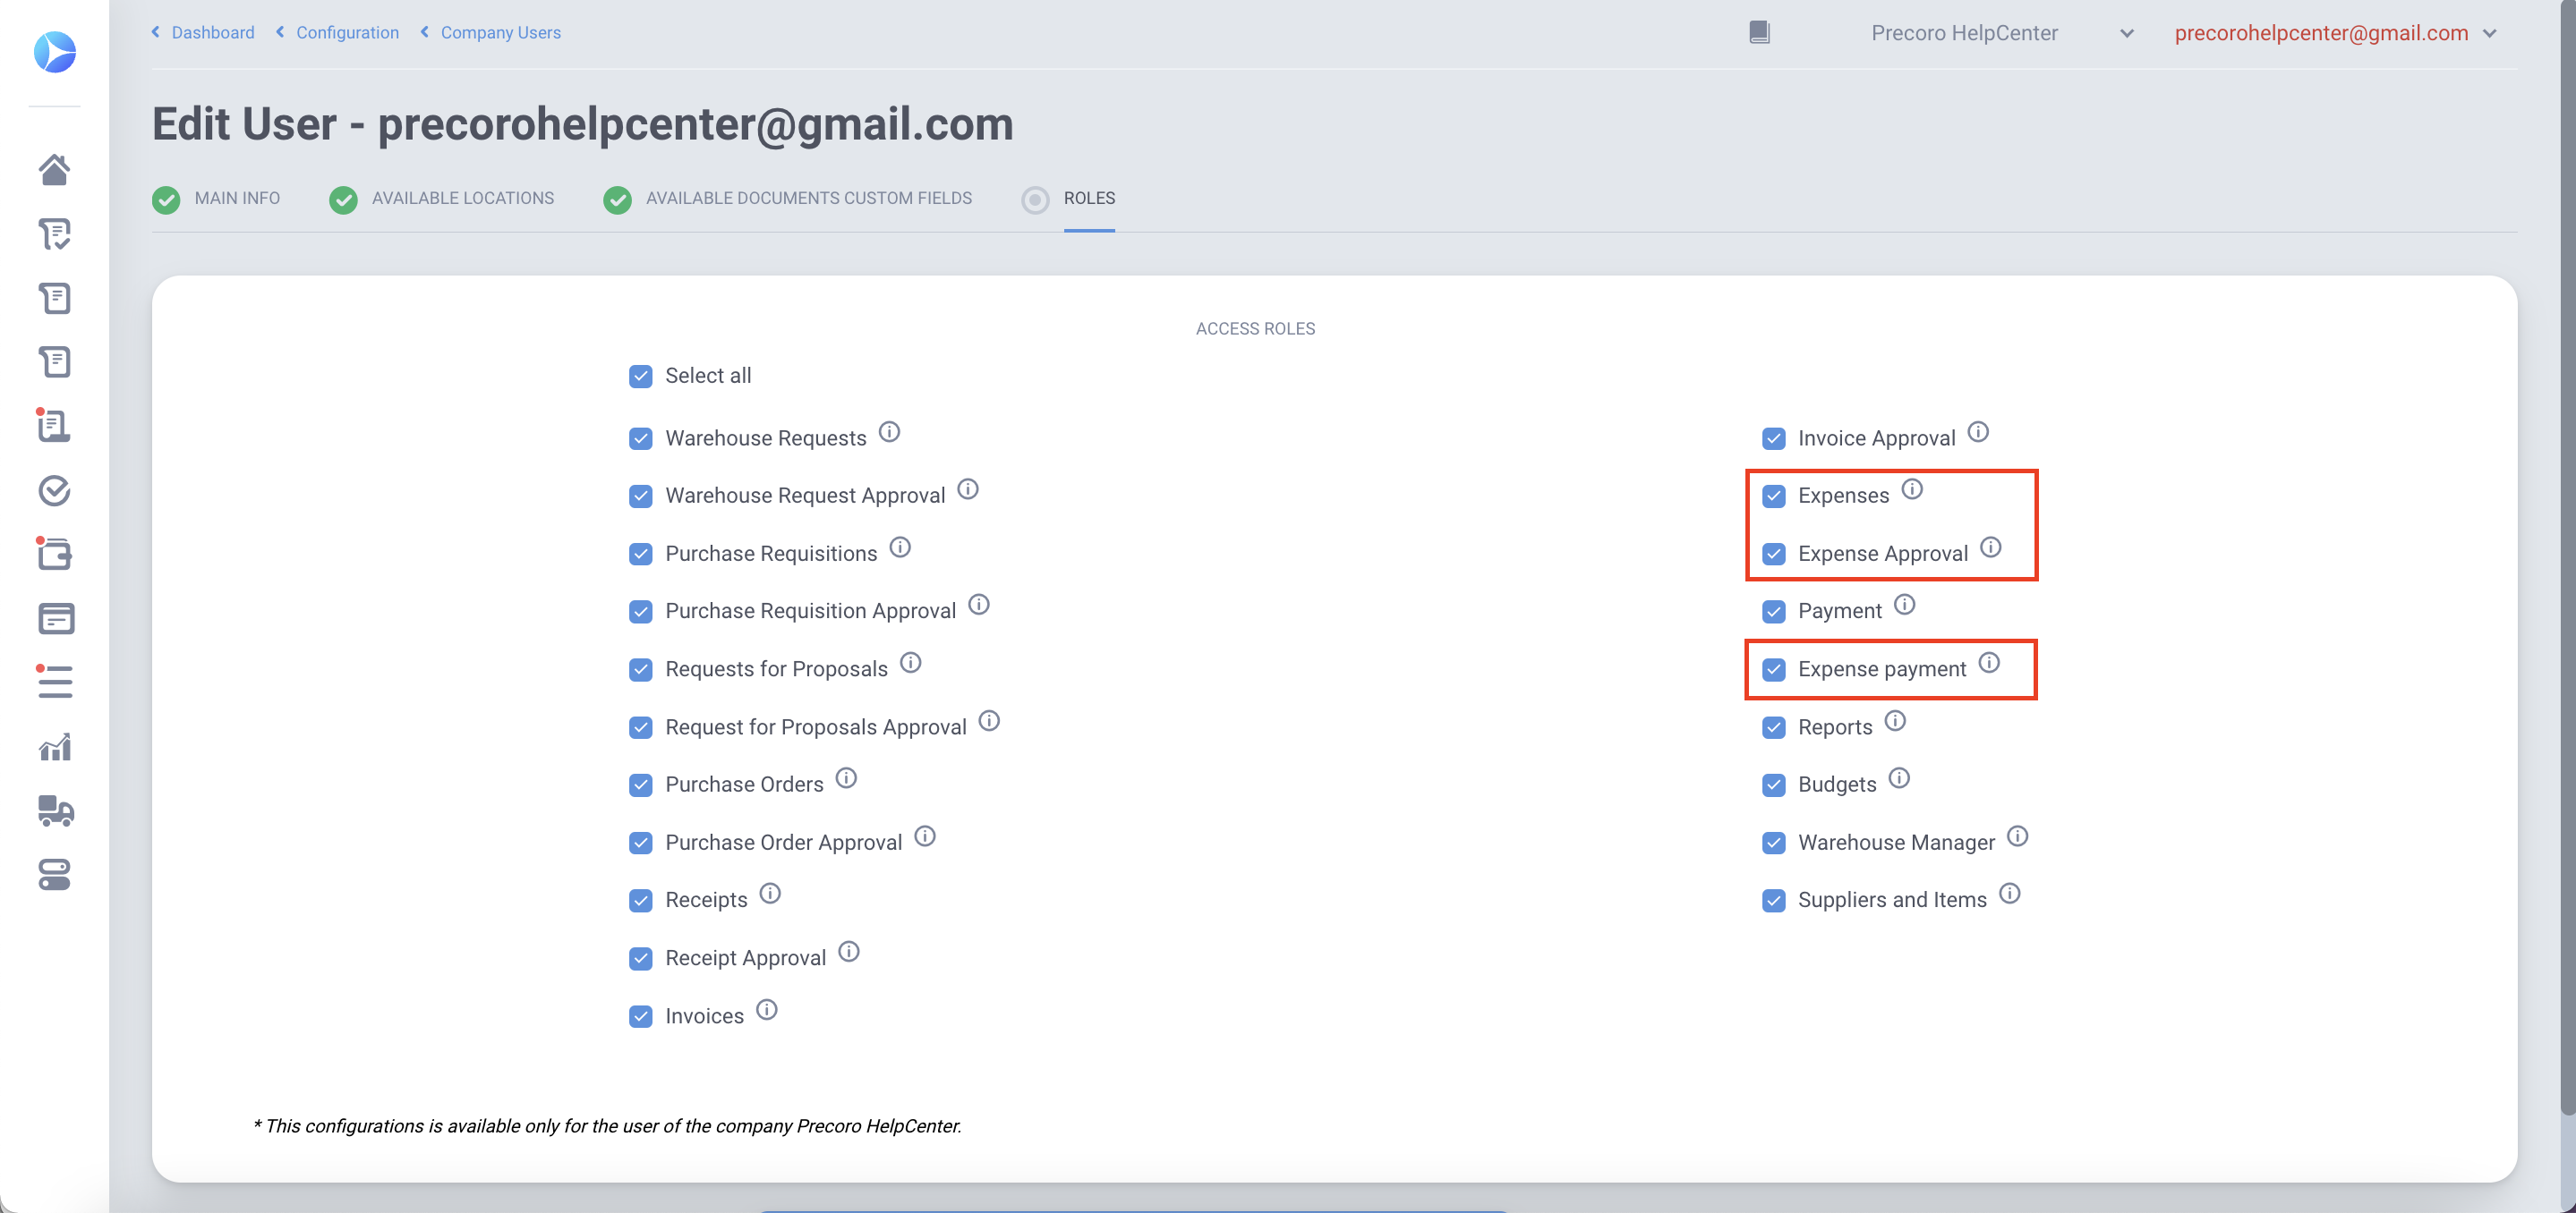This screenshot has height=1213, width=2576.
Task: Uncheck the Reports checkbox
Action: pos(1774,727)
